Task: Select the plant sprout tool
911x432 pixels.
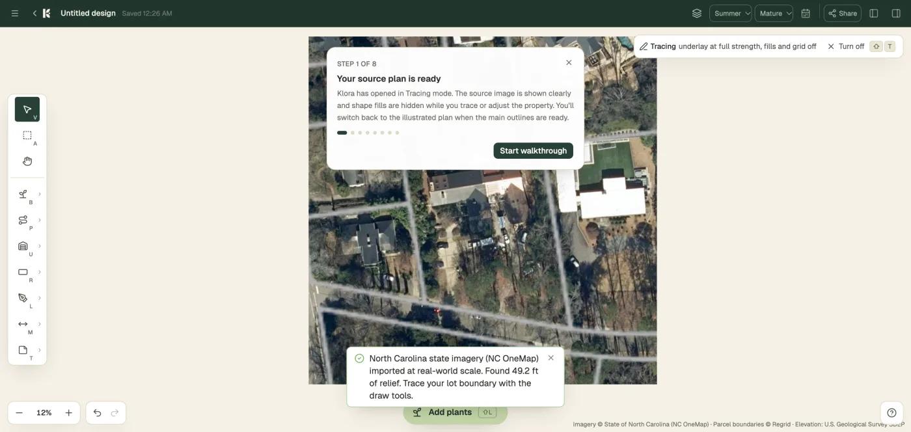Action: tap(23, 194)
